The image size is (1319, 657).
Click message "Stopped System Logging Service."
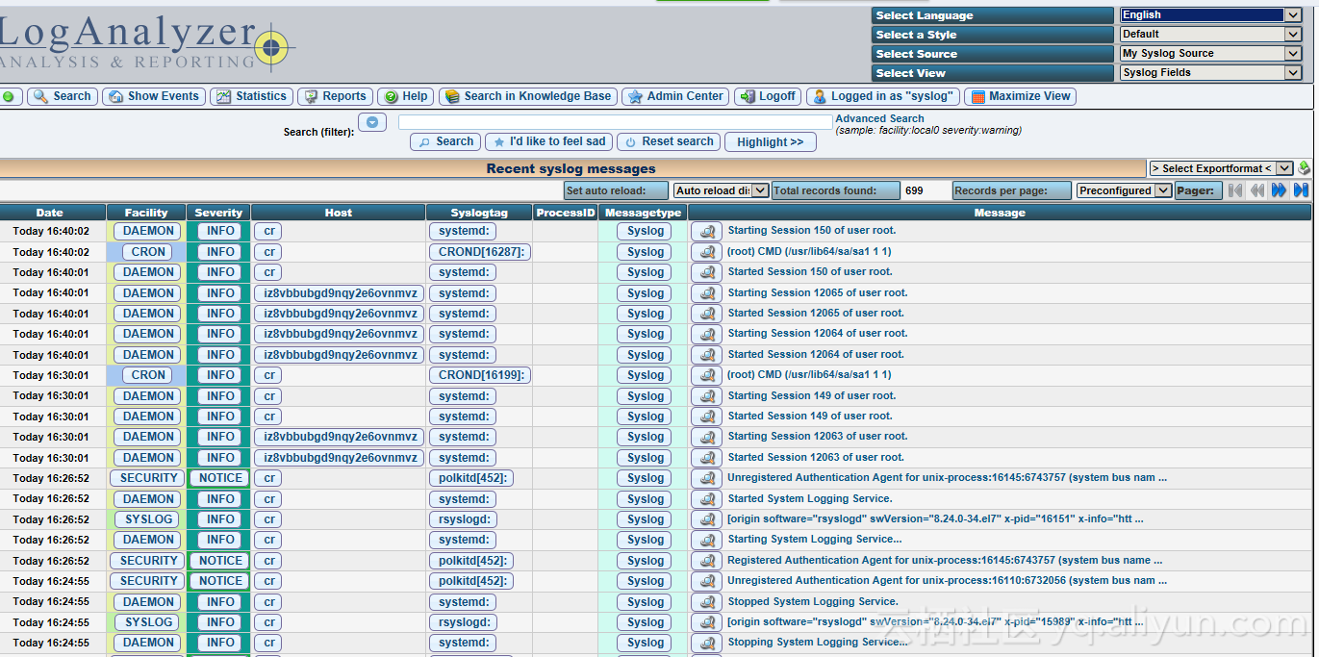click(813, 602)
